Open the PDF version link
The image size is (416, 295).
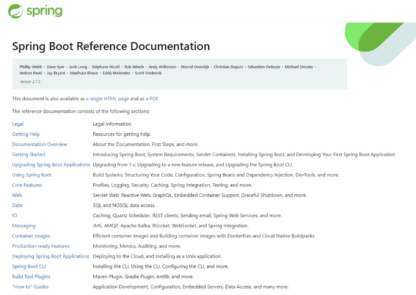(152, 98)
